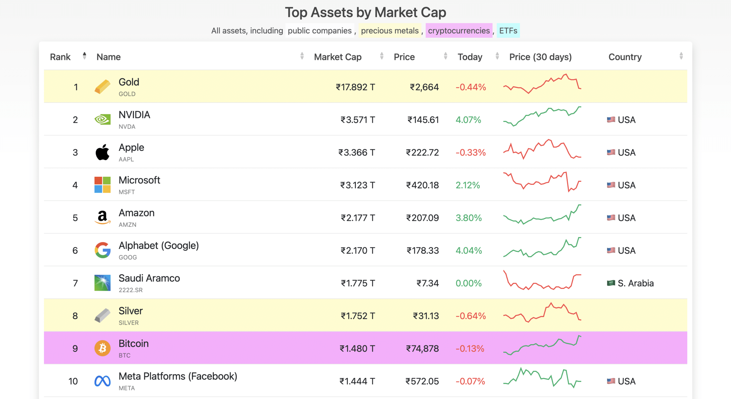
Task: Click the Meta Platforms logo icon
Action: point(102,381)
